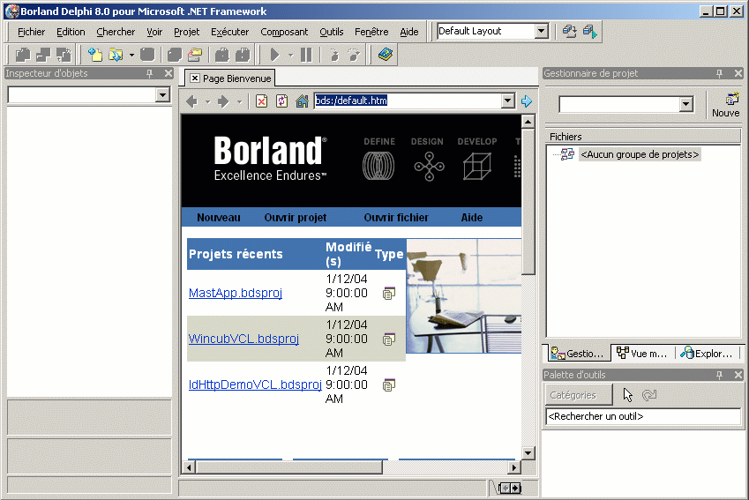Viewport: 749px width, 500px height.
Task: Select Aucun groupe de projets tree item
Action: [x=640, y=154]
